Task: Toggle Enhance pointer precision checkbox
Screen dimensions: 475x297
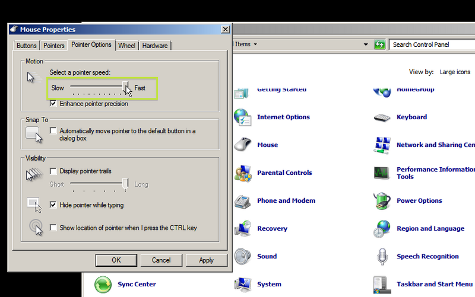Action: [x=53, y=103]
